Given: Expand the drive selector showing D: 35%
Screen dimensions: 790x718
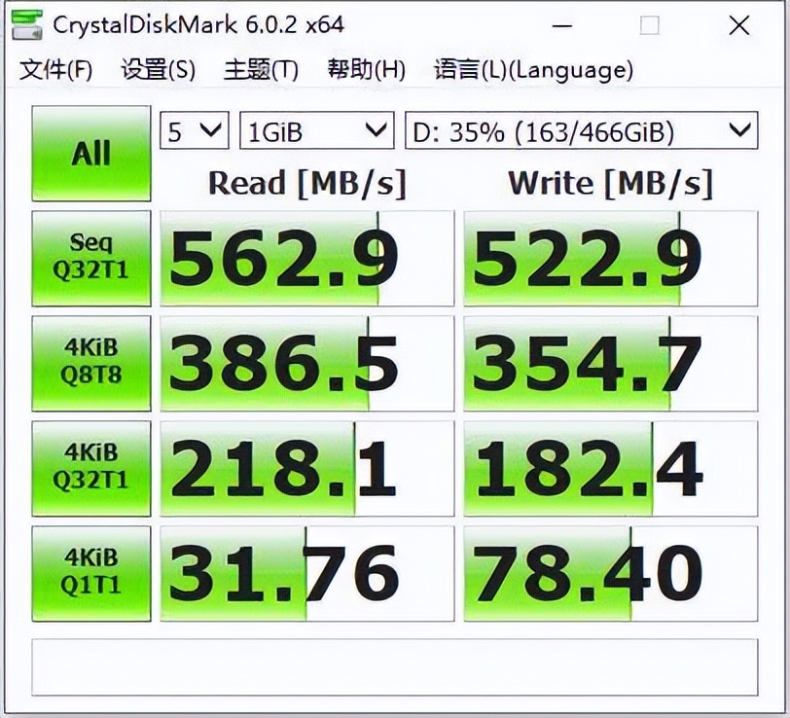Looking at the screenshot, I should pos(582,130).
